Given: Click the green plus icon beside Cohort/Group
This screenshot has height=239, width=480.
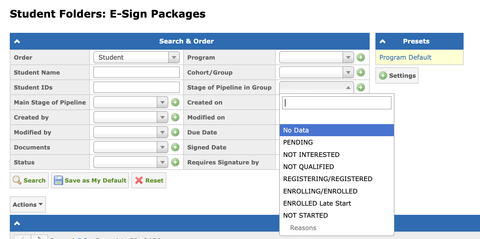Looking at the screenshot, I should click(x=361, y=72).
